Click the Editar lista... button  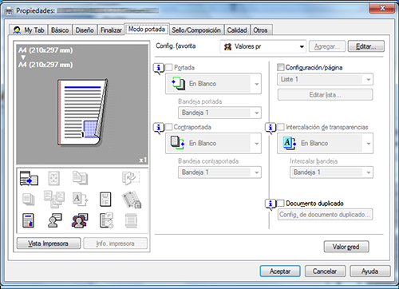coord(325,95)
